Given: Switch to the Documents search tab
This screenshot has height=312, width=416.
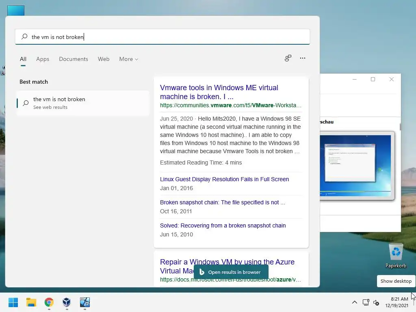Looking at the screenshot, I should coord(74,59).
